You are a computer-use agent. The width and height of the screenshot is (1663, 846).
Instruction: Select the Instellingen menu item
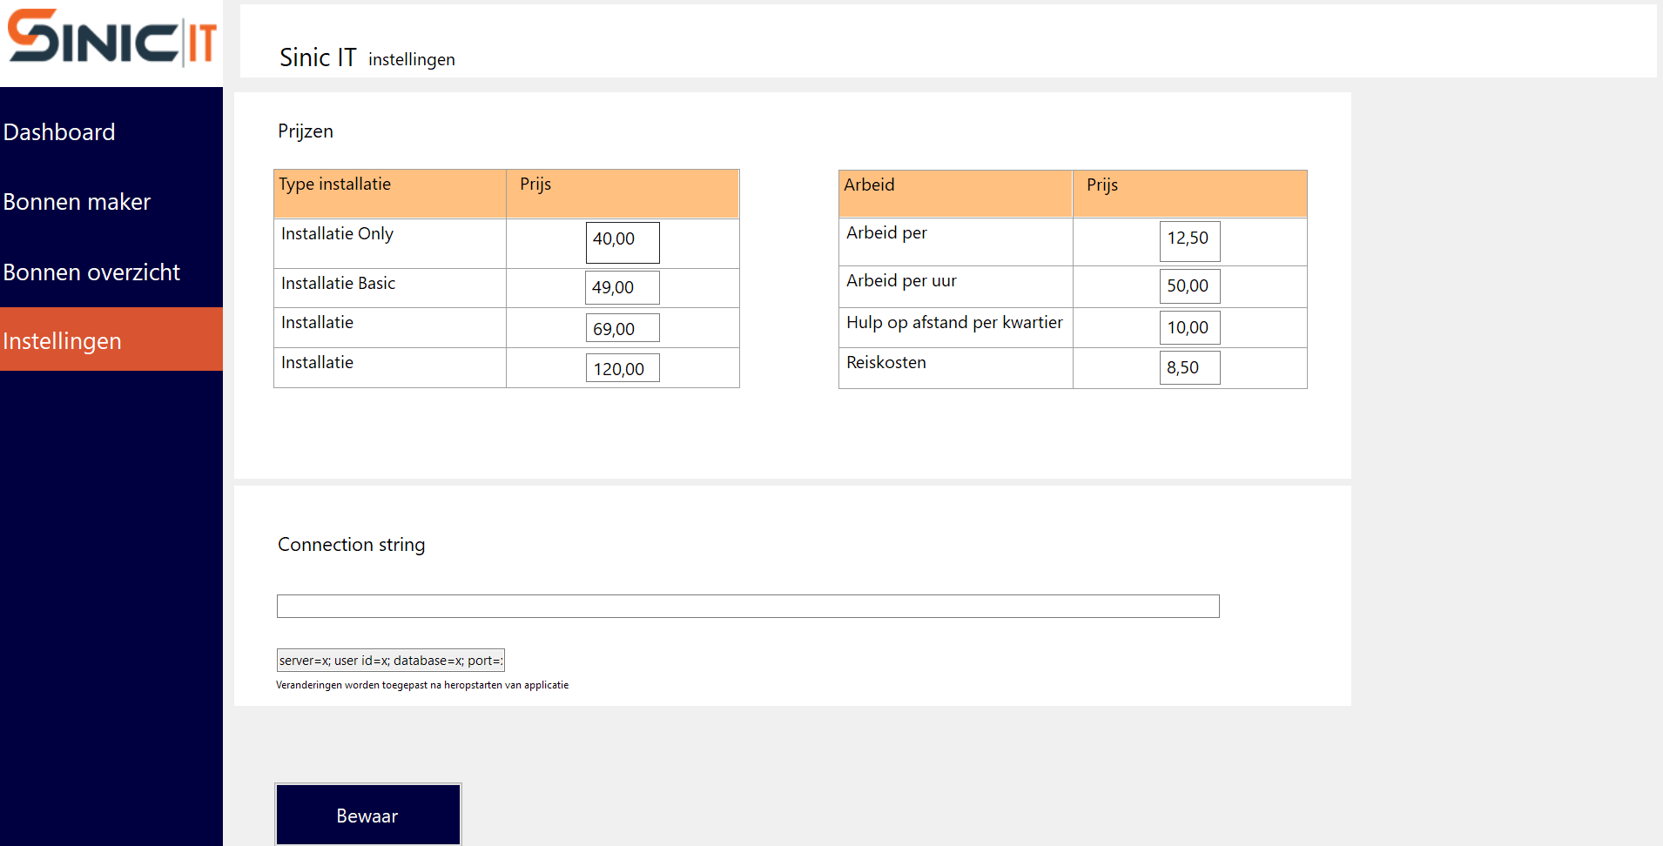[63, 341]
